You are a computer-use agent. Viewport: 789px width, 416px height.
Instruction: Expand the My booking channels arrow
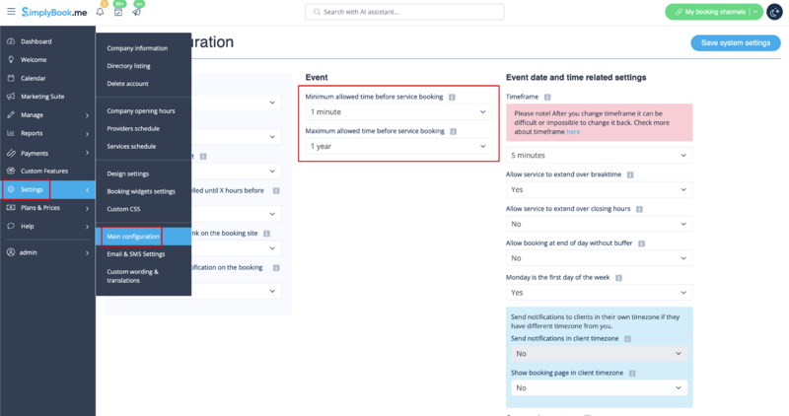click(756, 12)
